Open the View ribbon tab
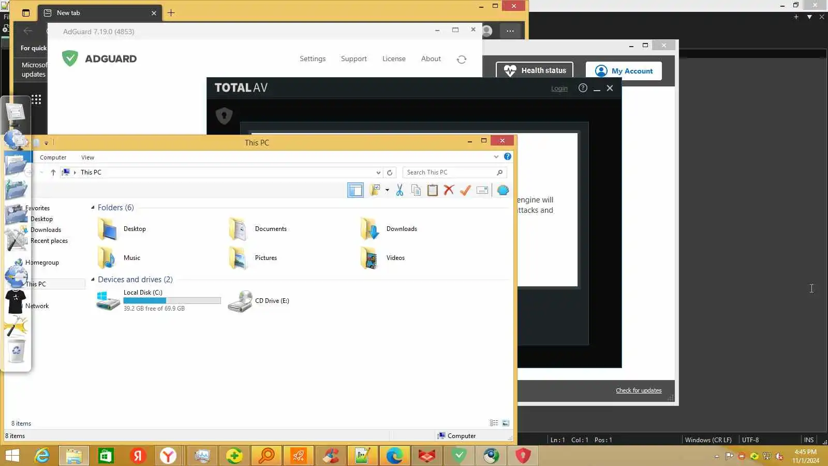Image resolution: width=828 pixels, height=466 pixels. [87, 157]
